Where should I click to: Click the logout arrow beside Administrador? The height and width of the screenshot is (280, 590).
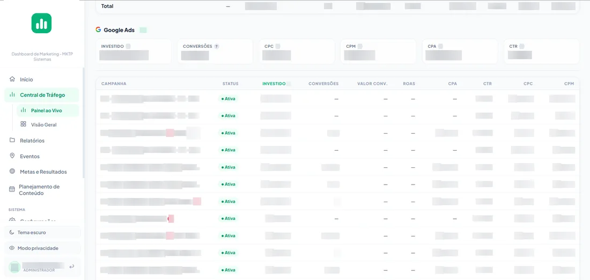pyautogui.click(x=72, y=267)
